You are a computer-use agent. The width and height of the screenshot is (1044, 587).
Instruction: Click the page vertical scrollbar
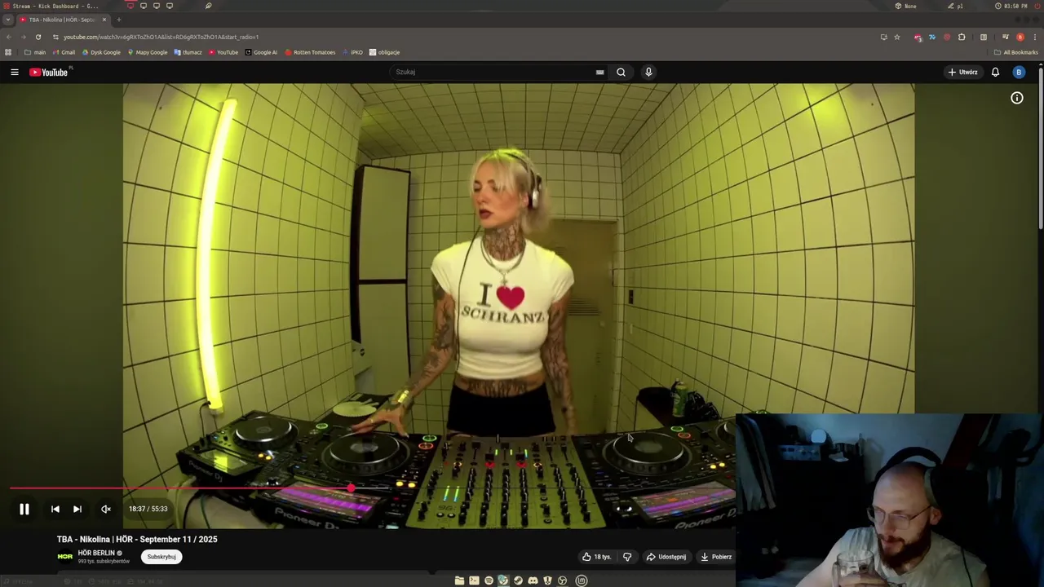(1041, 147)
